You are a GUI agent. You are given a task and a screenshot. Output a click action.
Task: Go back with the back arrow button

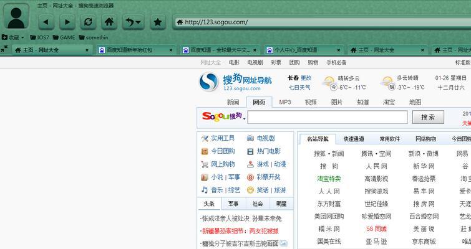coord(46,22)
